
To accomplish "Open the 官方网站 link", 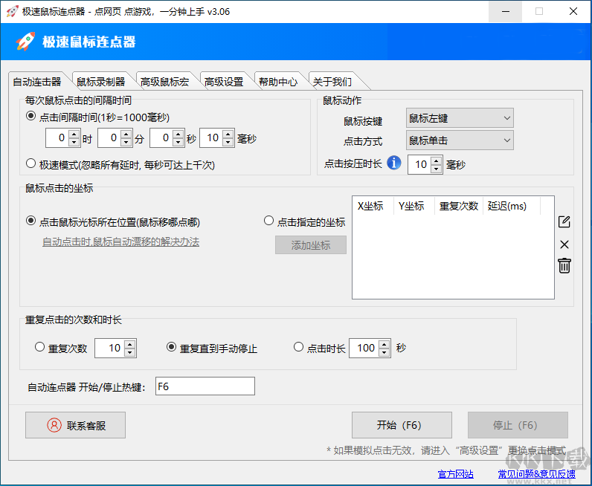I will 455,474.
